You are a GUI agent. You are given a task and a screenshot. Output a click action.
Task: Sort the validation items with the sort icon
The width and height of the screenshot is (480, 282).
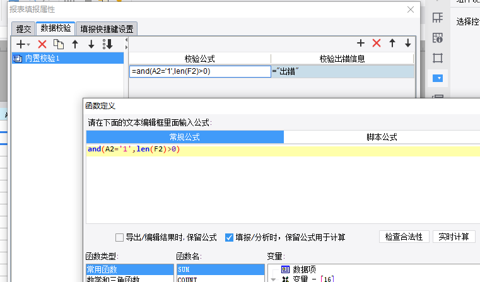pos(108,44)
